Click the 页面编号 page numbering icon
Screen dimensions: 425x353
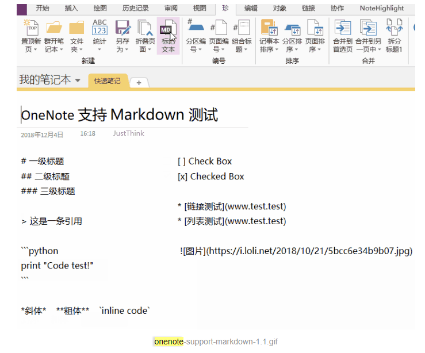pos(219,27)
